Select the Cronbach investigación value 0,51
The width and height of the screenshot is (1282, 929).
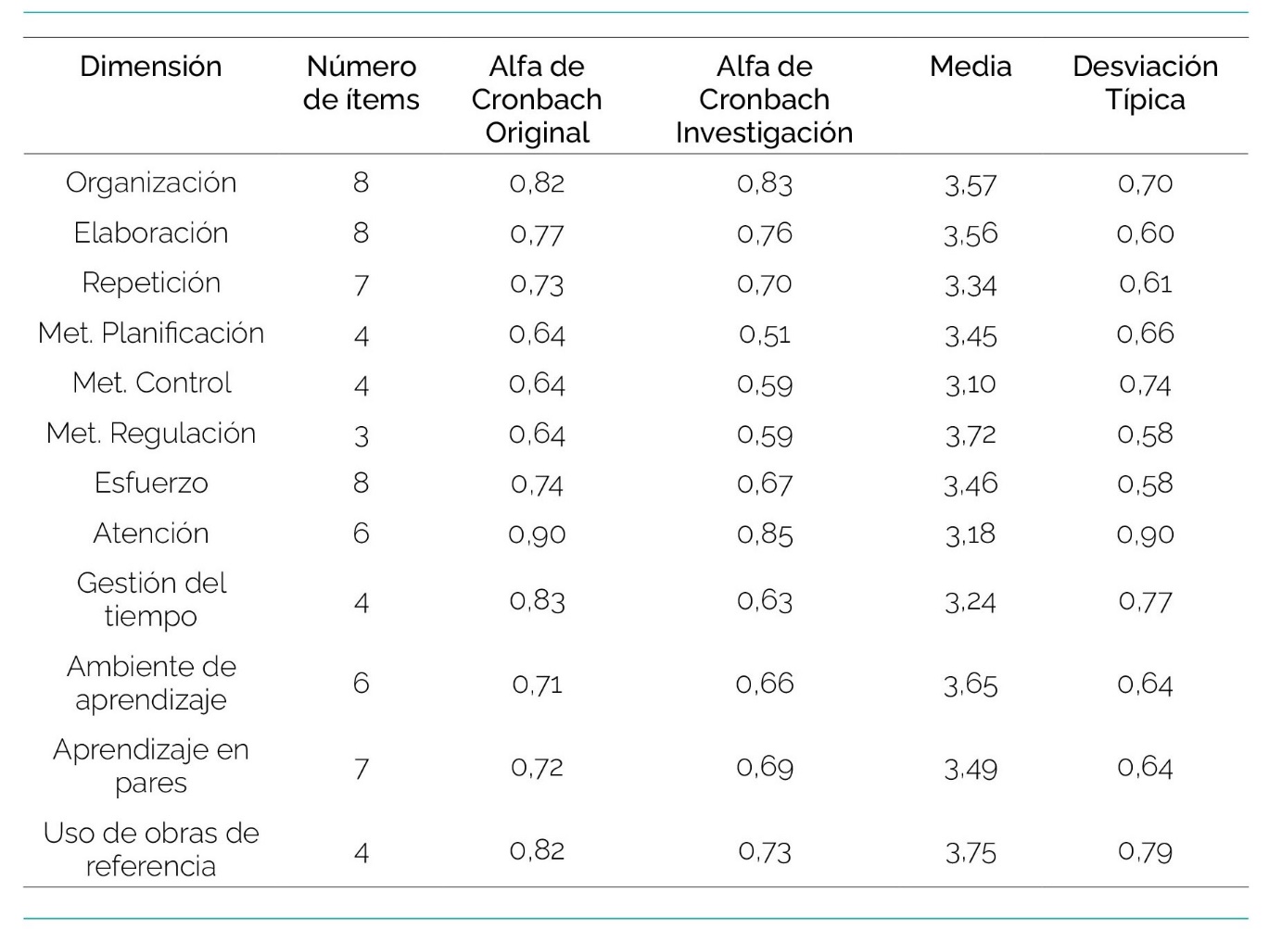coord(764,333)
